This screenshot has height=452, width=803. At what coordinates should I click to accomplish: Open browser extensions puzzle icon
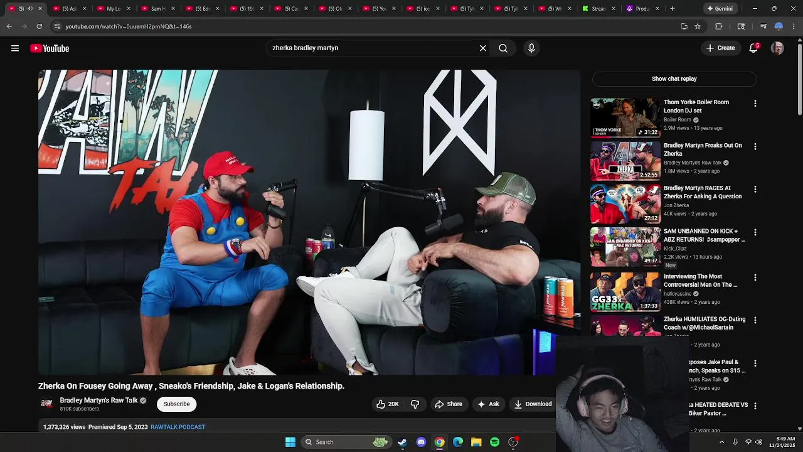click(x=719, y=26)
